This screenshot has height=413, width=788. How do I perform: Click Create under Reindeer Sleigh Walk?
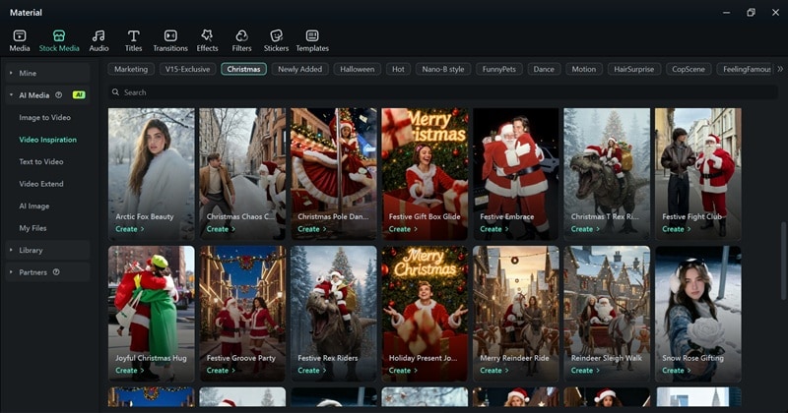point(585,371)
